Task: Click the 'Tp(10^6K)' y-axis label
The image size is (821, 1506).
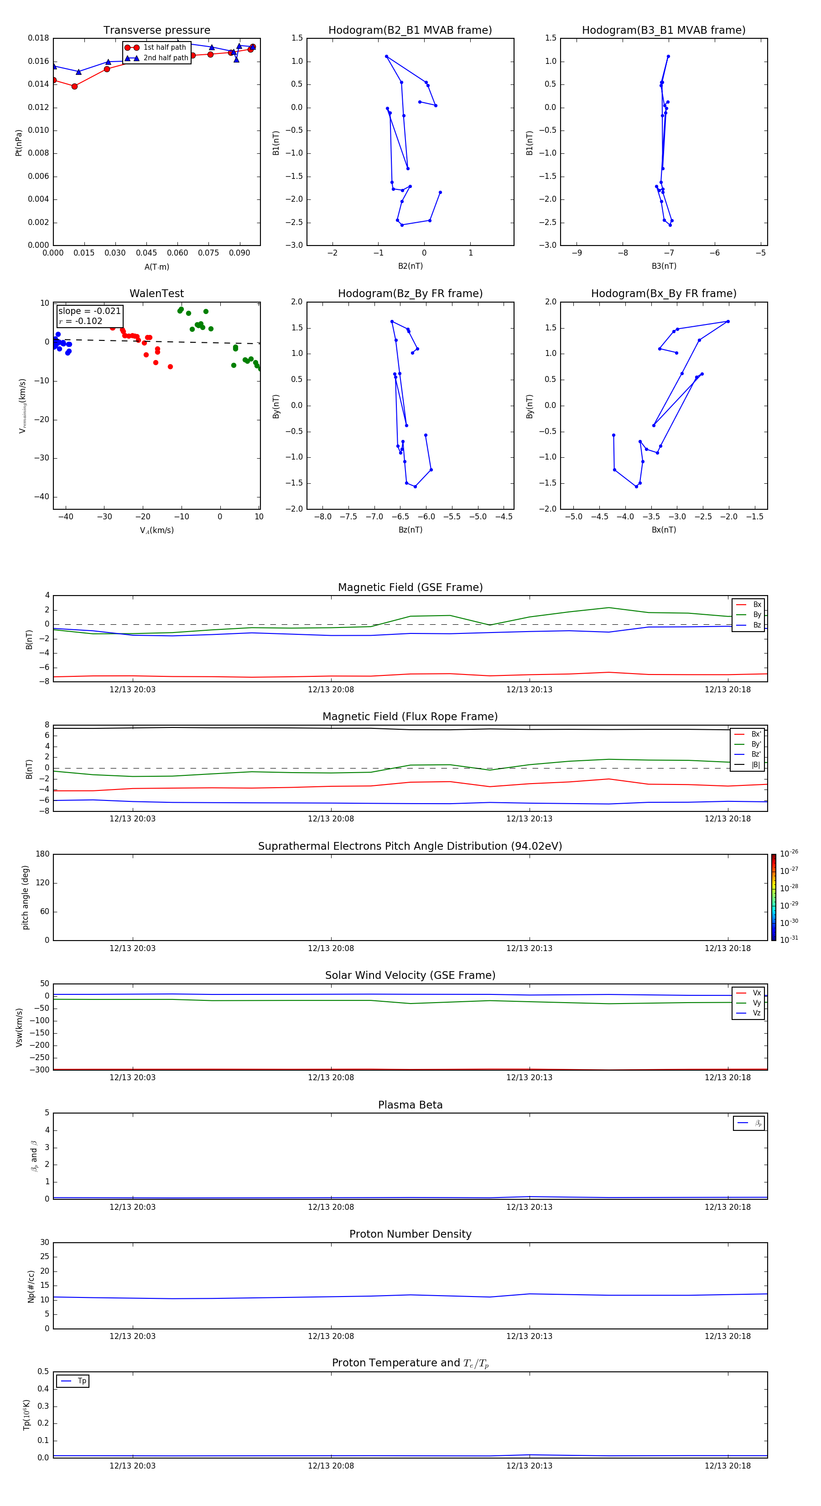Action: click(26, 1415)
